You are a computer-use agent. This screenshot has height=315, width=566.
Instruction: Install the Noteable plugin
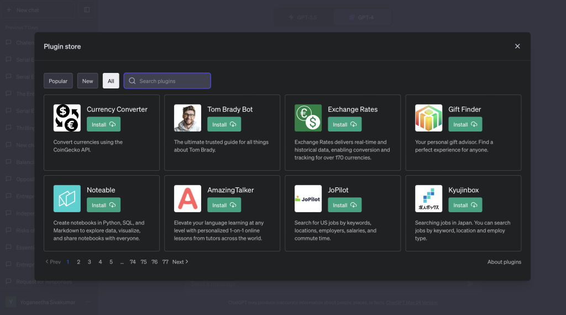coord(103,205)
